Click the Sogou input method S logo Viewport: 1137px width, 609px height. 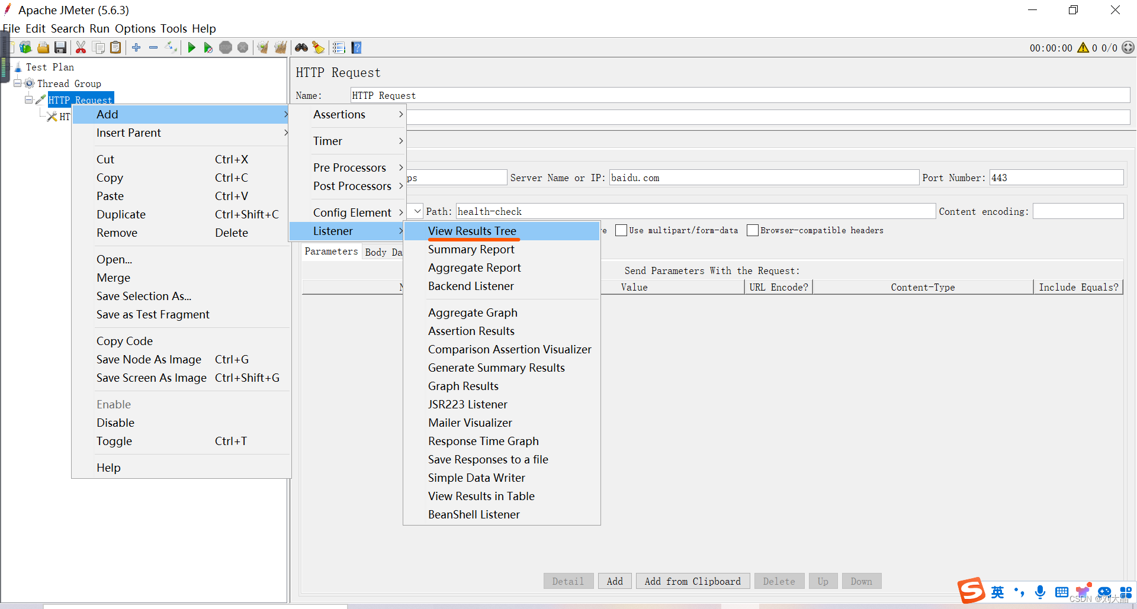tap(971, 591)
